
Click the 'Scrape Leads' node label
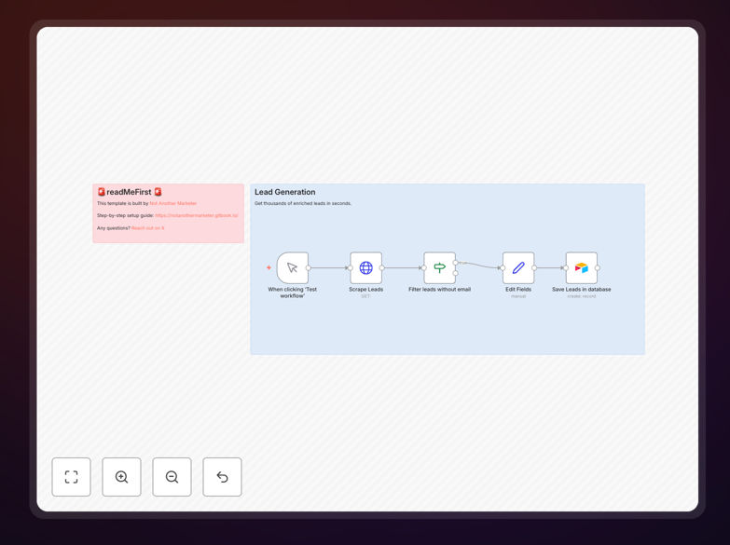click(x=365, y=289)
